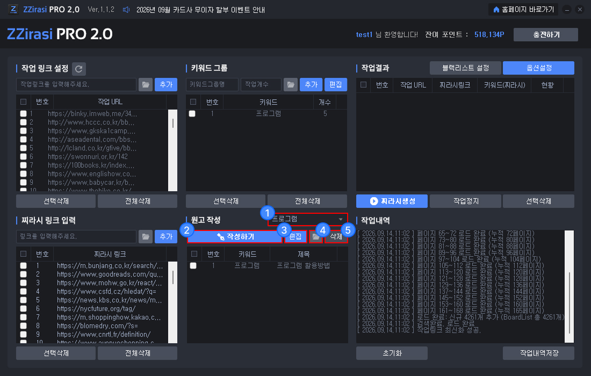Select the https://www.englishow.co URL row
Image resolution: width=591 pixels, height=376 pixels.
92,173
